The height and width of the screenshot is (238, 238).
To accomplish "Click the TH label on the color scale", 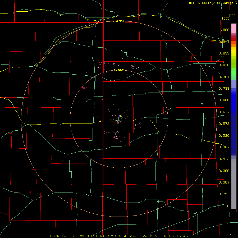I will [227, 206].
